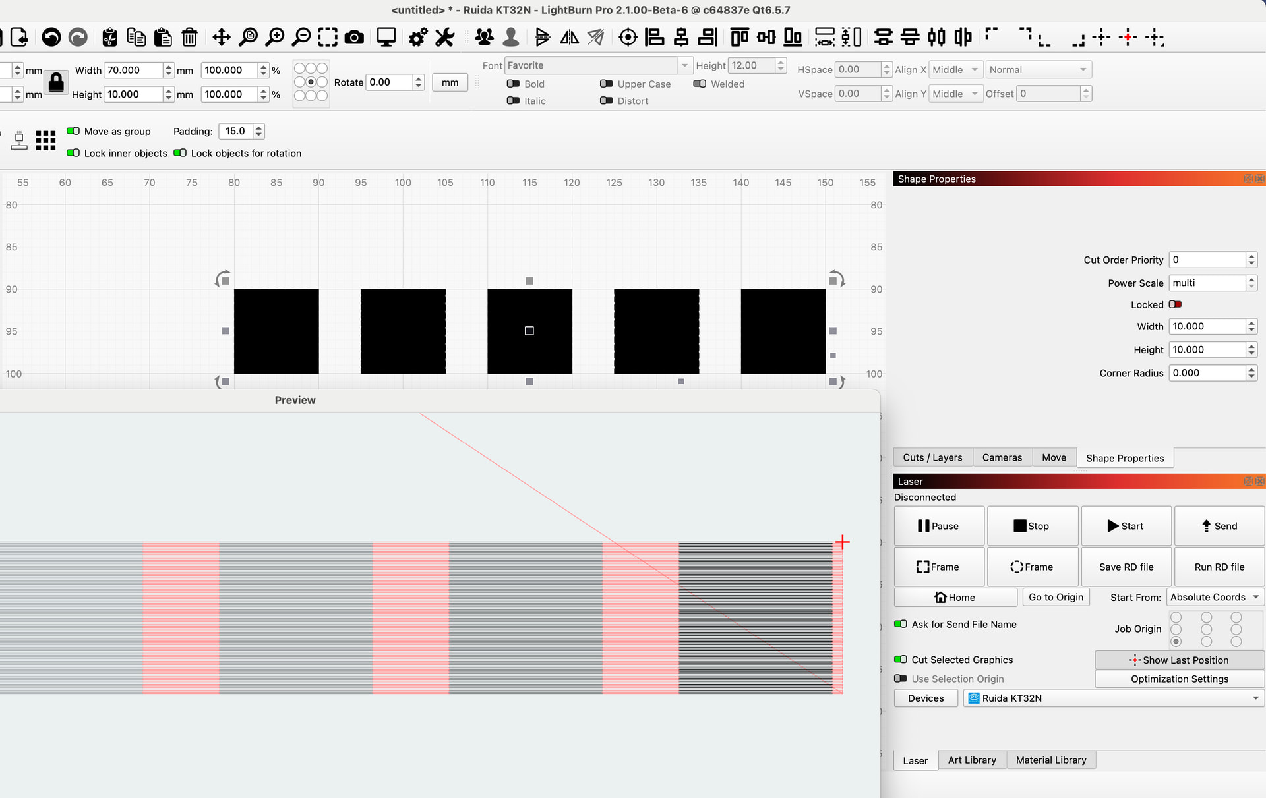This screenshot has width=1266, height=798.
Task: Open the Preview monitor icon
Action: [386, 38]
